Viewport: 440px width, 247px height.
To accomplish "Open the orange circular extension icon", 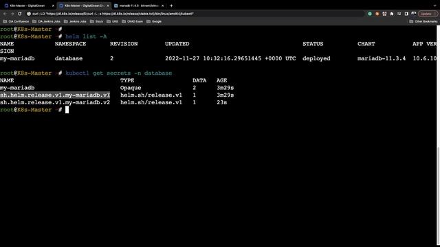I will pos(377,14).
